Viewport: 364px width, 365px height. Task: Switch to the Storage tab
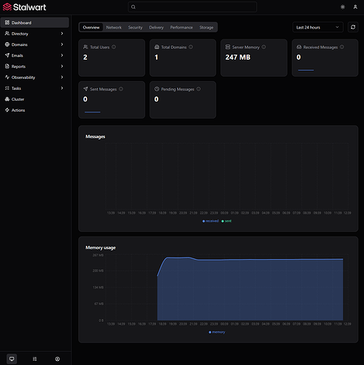pos(206,28)
